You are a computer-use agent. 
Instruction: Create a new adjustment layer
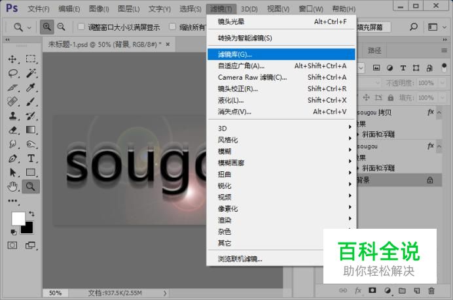tap(388, 290)
